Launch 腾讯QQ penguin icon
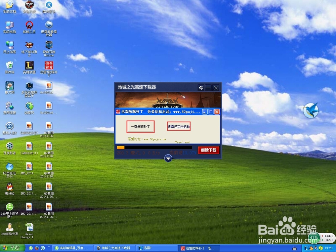 pyautogui.click(x=9, y=188)
